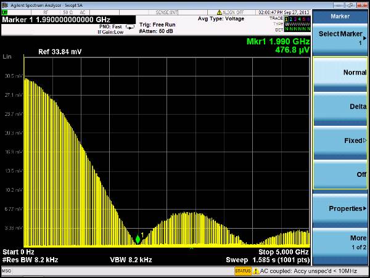Click the yellow warning icon in status bar
This screenshot has width=370, height=278.
(x=255, y=271)
